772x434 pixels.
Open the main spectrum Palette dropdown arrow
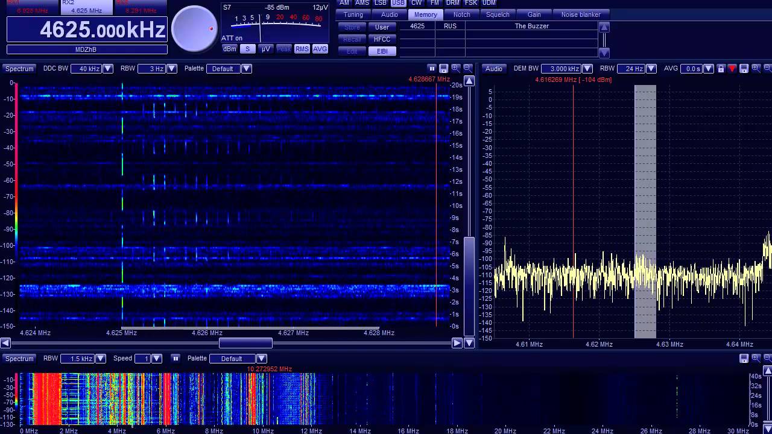247,69
